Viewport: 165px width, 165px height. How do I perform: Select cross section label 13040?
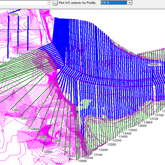pyautogui.click(x=89, y=158)
